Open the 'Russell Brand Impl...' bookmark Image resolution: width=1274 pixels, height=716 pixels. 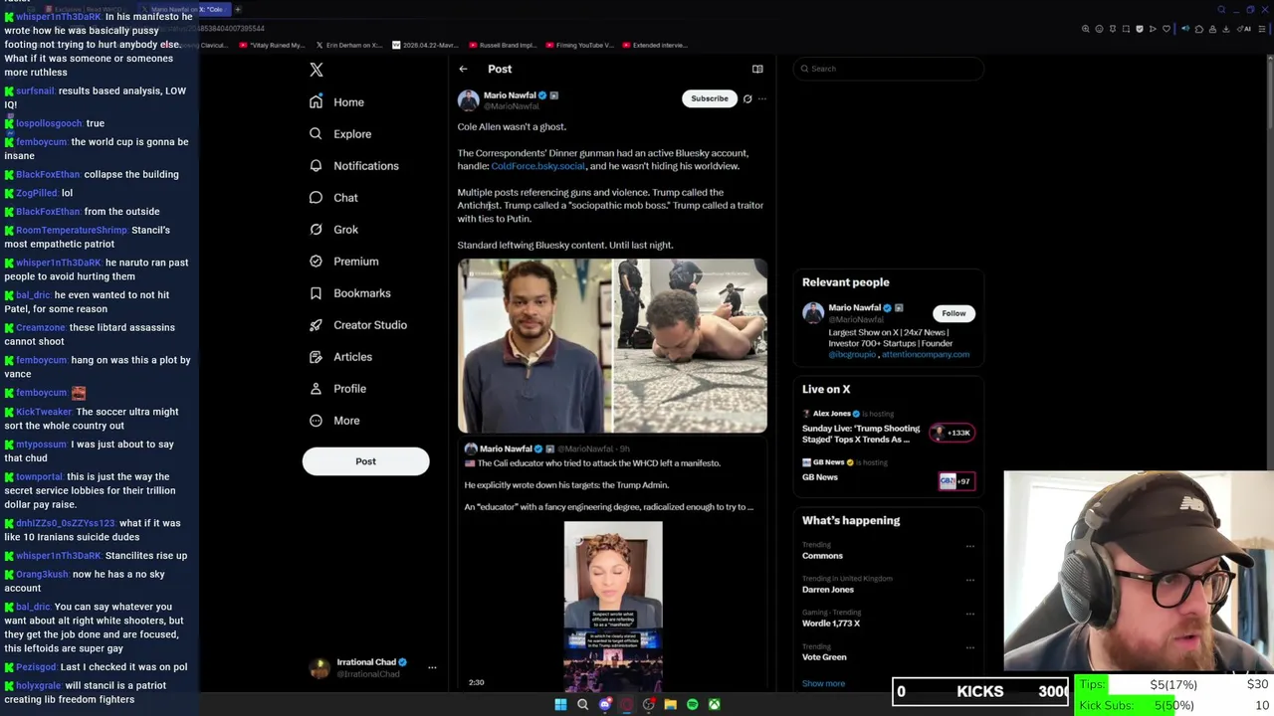tap(503, 45)
